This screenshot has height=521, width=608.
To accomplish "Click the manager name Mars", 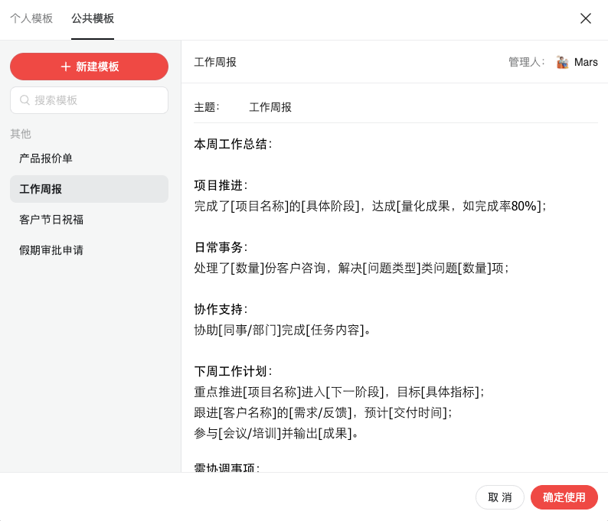I will coord(586,62).
